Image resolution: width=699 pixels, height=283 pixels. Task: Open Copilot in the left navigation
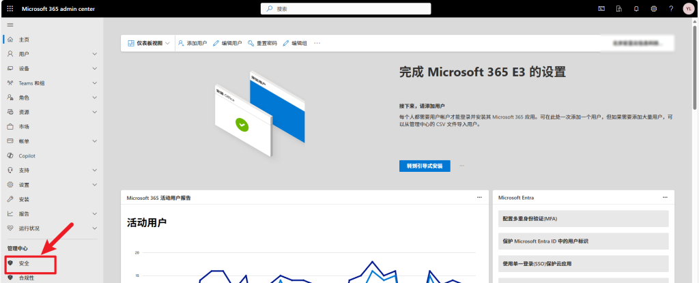coord(27,155)
